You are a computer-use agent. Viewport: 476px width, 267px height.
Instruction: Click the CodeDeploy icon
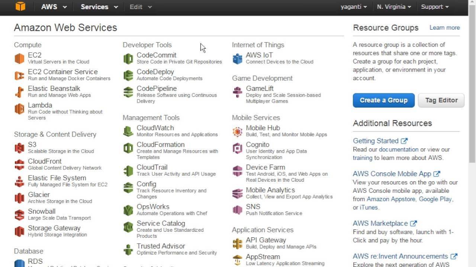[128, 75]
